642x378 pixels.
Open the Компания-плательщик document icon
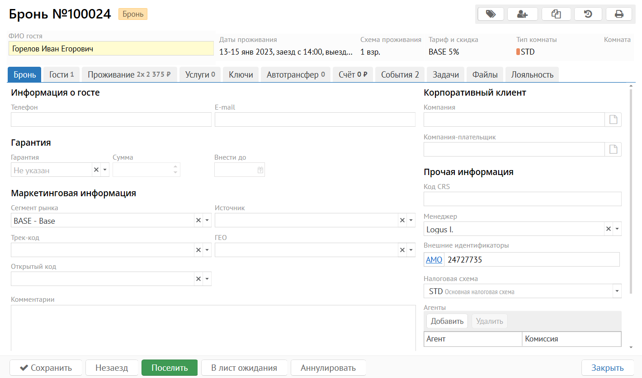pyautogui.click(x=613, y=149)
